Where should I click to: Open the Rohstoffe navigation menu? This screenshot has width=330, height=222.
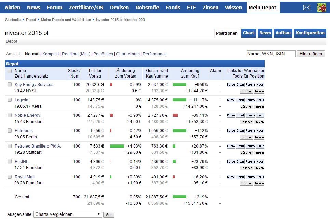[x=147, y=8]
